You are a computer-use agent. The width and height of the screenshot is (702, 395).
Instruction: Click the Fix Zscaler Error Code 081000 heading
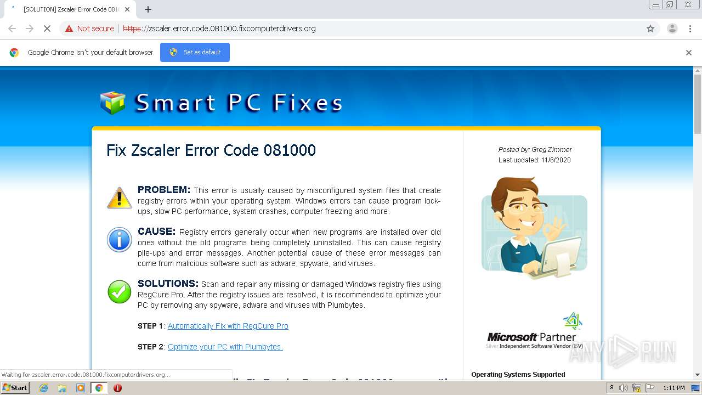pos(211,150)
